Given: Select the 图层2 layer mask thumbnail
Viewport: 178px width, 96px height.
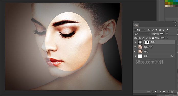Looking at the screenshot, I should pos(147,42).
